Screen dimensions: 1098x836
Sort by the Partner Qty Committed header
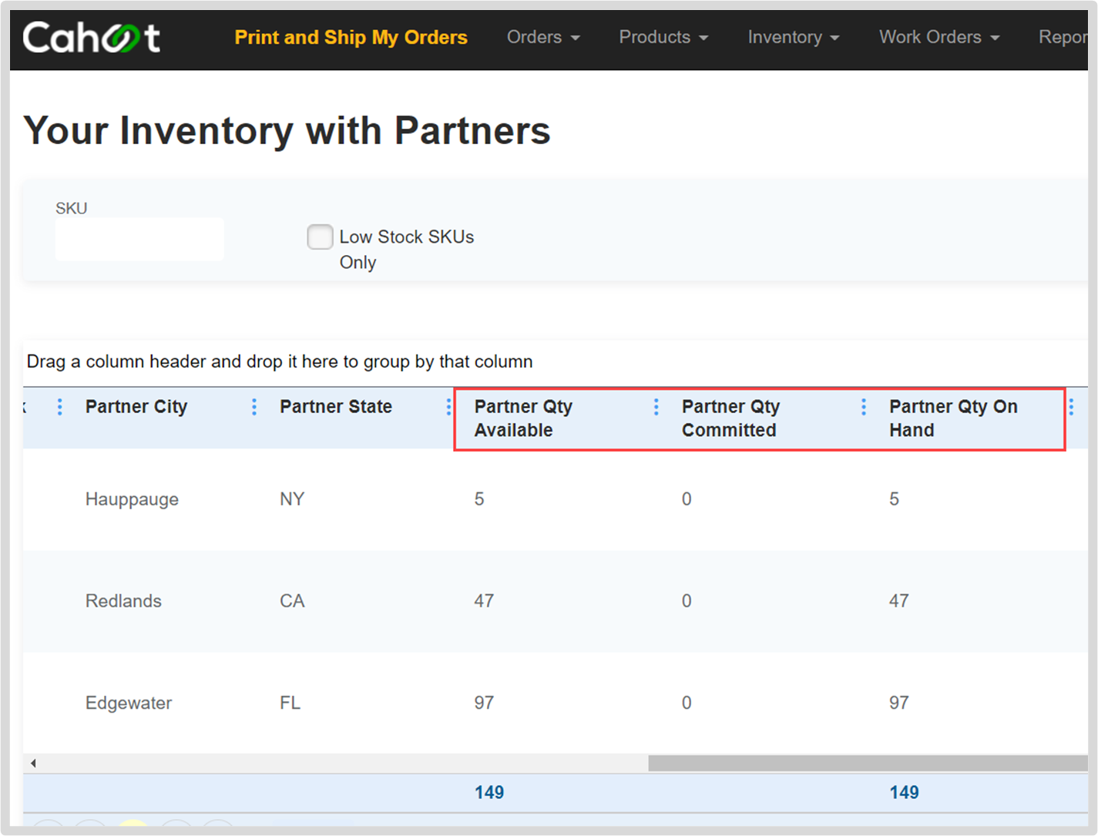[x=730, y=418]
